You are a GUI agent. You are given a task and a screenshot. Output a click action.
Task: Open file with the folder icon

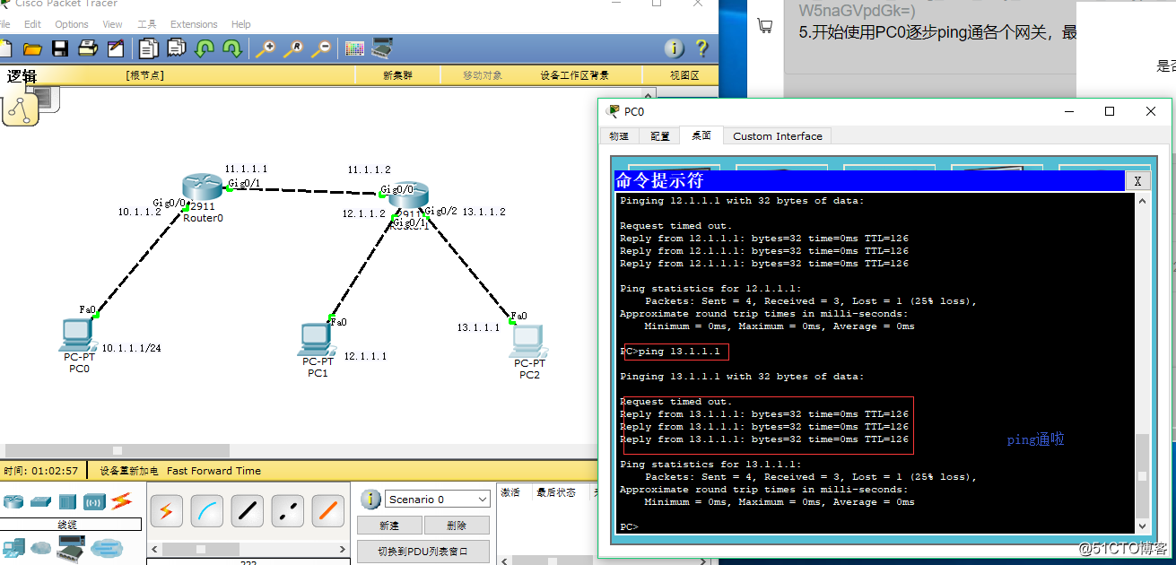pyautogui.click(x=33, y=48)
